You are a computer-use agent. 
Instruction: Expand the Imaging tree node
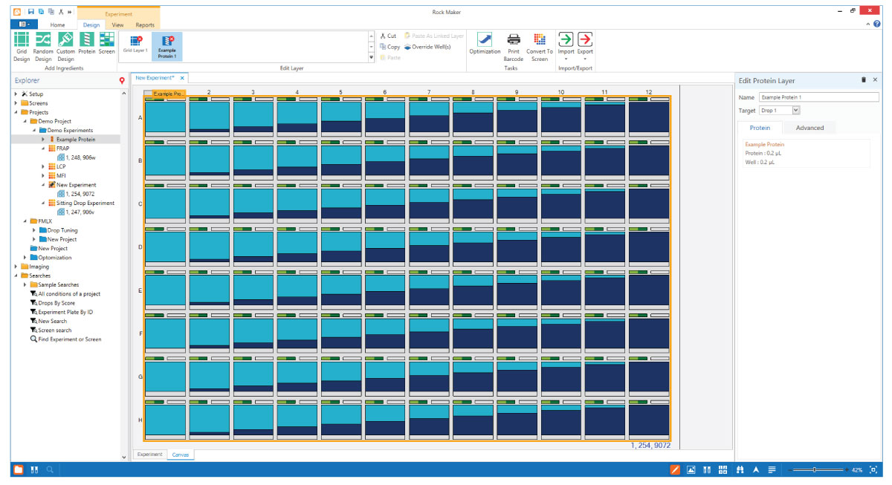[16, 267]
